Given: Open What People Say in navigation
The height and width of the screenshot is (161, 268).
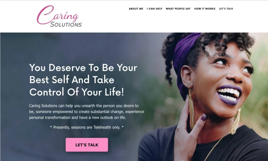Looking at the screenshot, I should click(178, 9).
